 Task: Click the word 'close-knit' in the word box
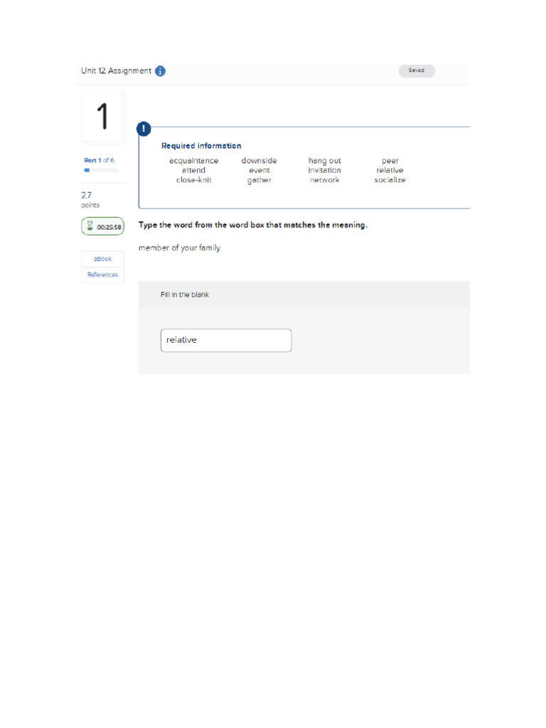click(193, 180)
